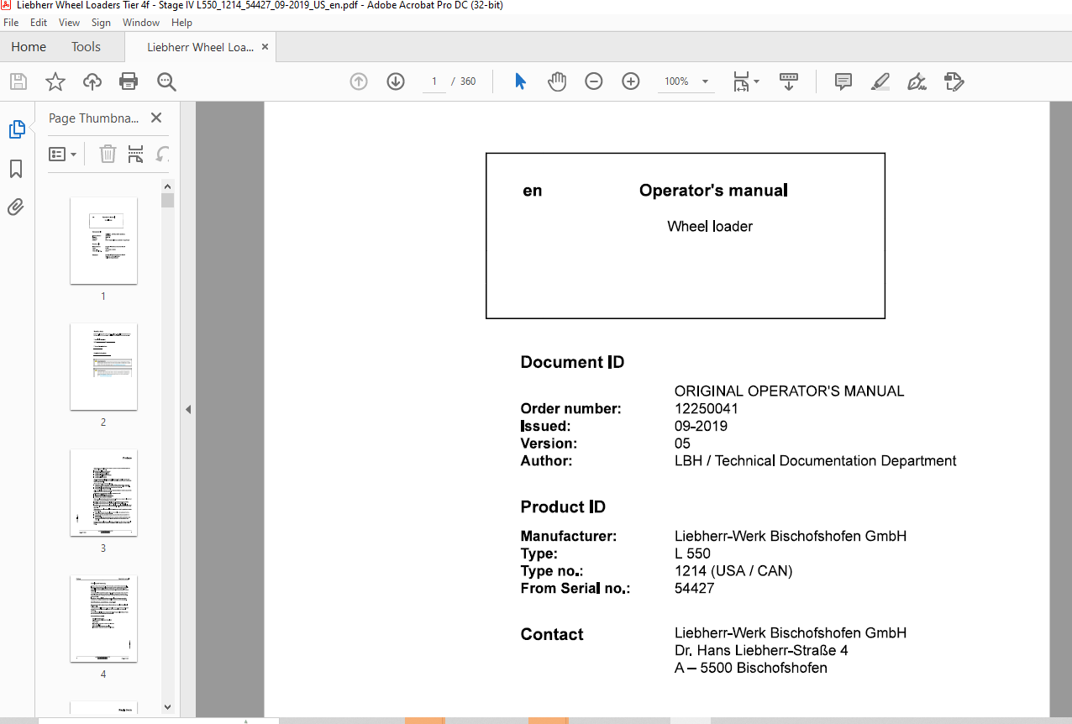Close the Page Thumbnails panel
1072x724 pixels.
pyautogui.click(x=155, y=118)
